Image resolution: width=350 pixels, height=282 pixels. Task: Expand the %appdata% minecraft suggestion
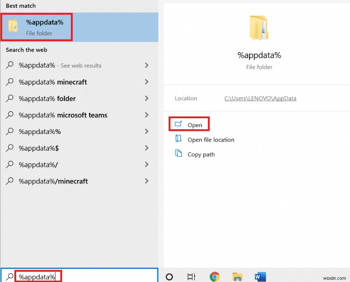click(146, 82)
